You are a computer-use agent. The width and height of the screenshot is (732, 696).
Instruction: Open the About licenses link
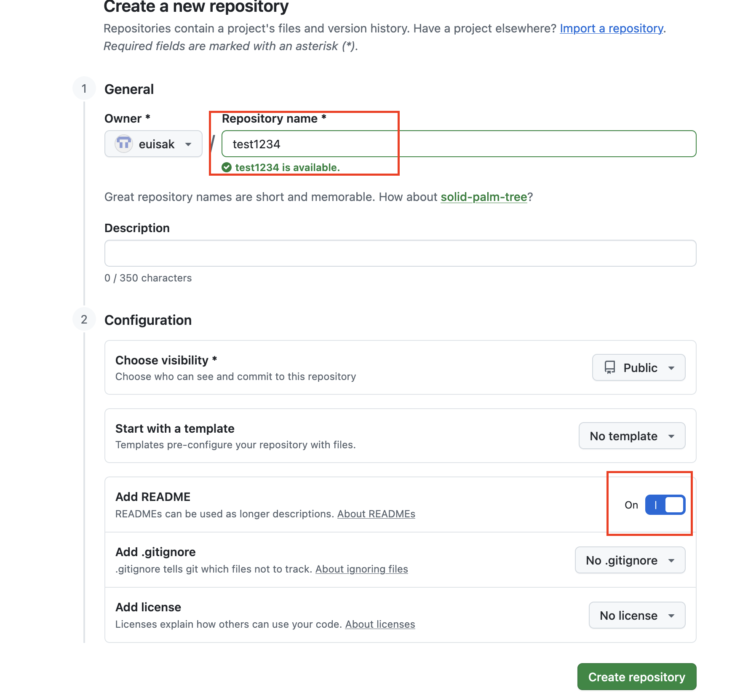click(380, 624)
